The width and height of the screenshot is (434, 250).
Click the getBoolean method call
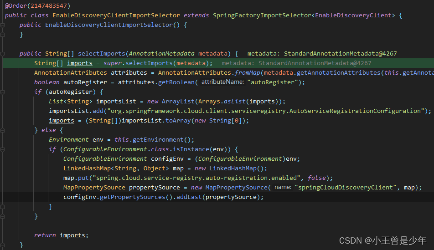click(176, 82)
